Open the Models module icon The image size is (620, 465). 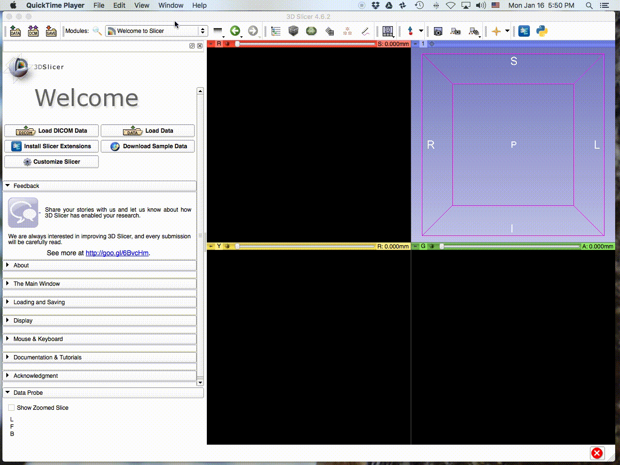(311, 31)
